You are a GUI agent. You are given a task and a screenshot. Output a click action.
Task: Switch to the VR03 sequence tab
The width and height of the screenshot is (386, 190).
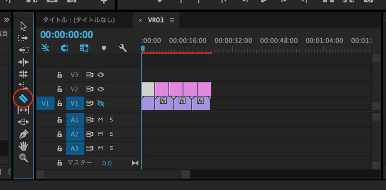[155, 20]
